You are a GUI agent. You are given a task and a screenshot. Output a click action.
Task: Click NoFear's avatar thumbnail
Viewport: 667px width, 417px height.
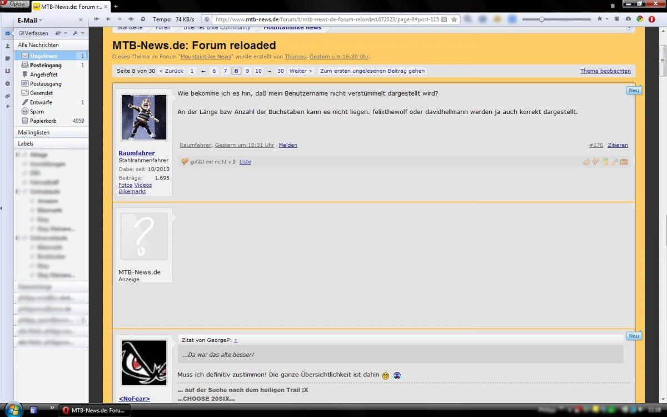(144, 363)
